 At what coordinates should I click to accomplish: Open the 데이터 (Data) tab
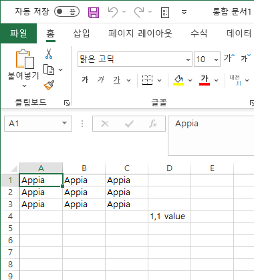point(239,33)
